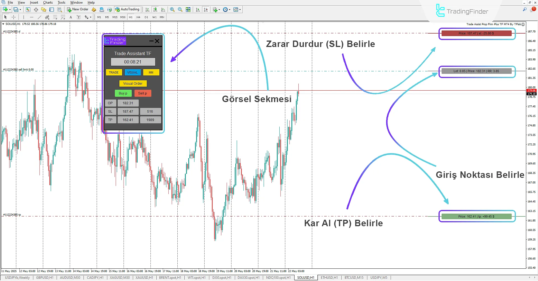This screenshot has width=538, height=281.
Task: Click the Visual Order button
Action: pos(133,84)
